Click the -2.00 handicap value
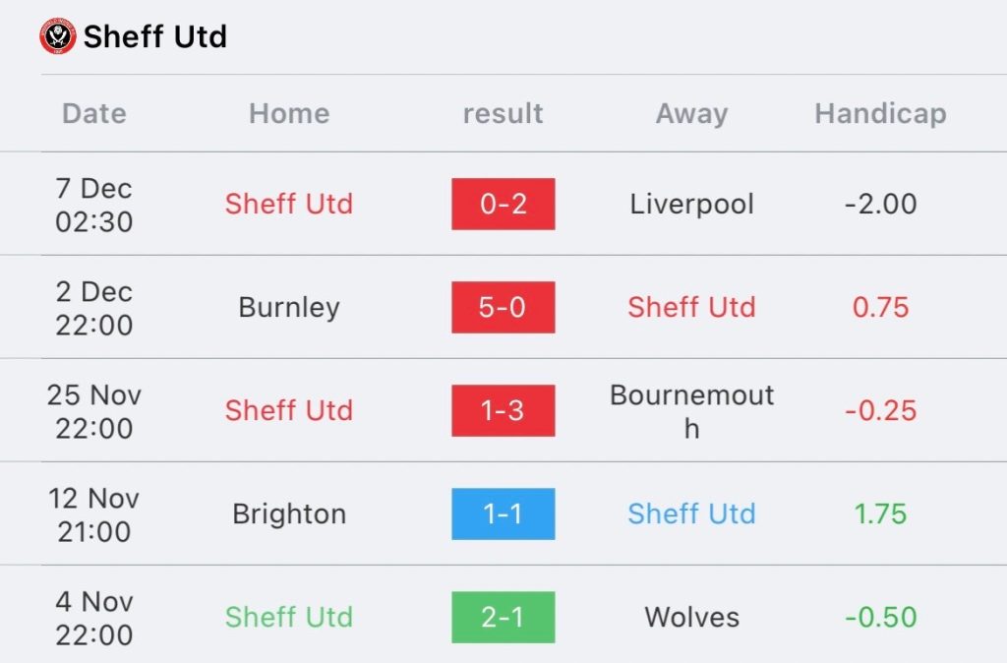Image resolution: width=1007 pixels, height=663 pixels. click(x=880, y=205)
